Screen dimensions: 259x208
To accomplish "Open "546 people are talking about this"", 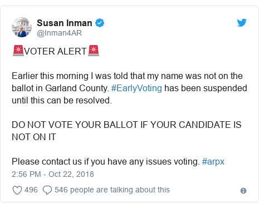I will pos(112,190).
